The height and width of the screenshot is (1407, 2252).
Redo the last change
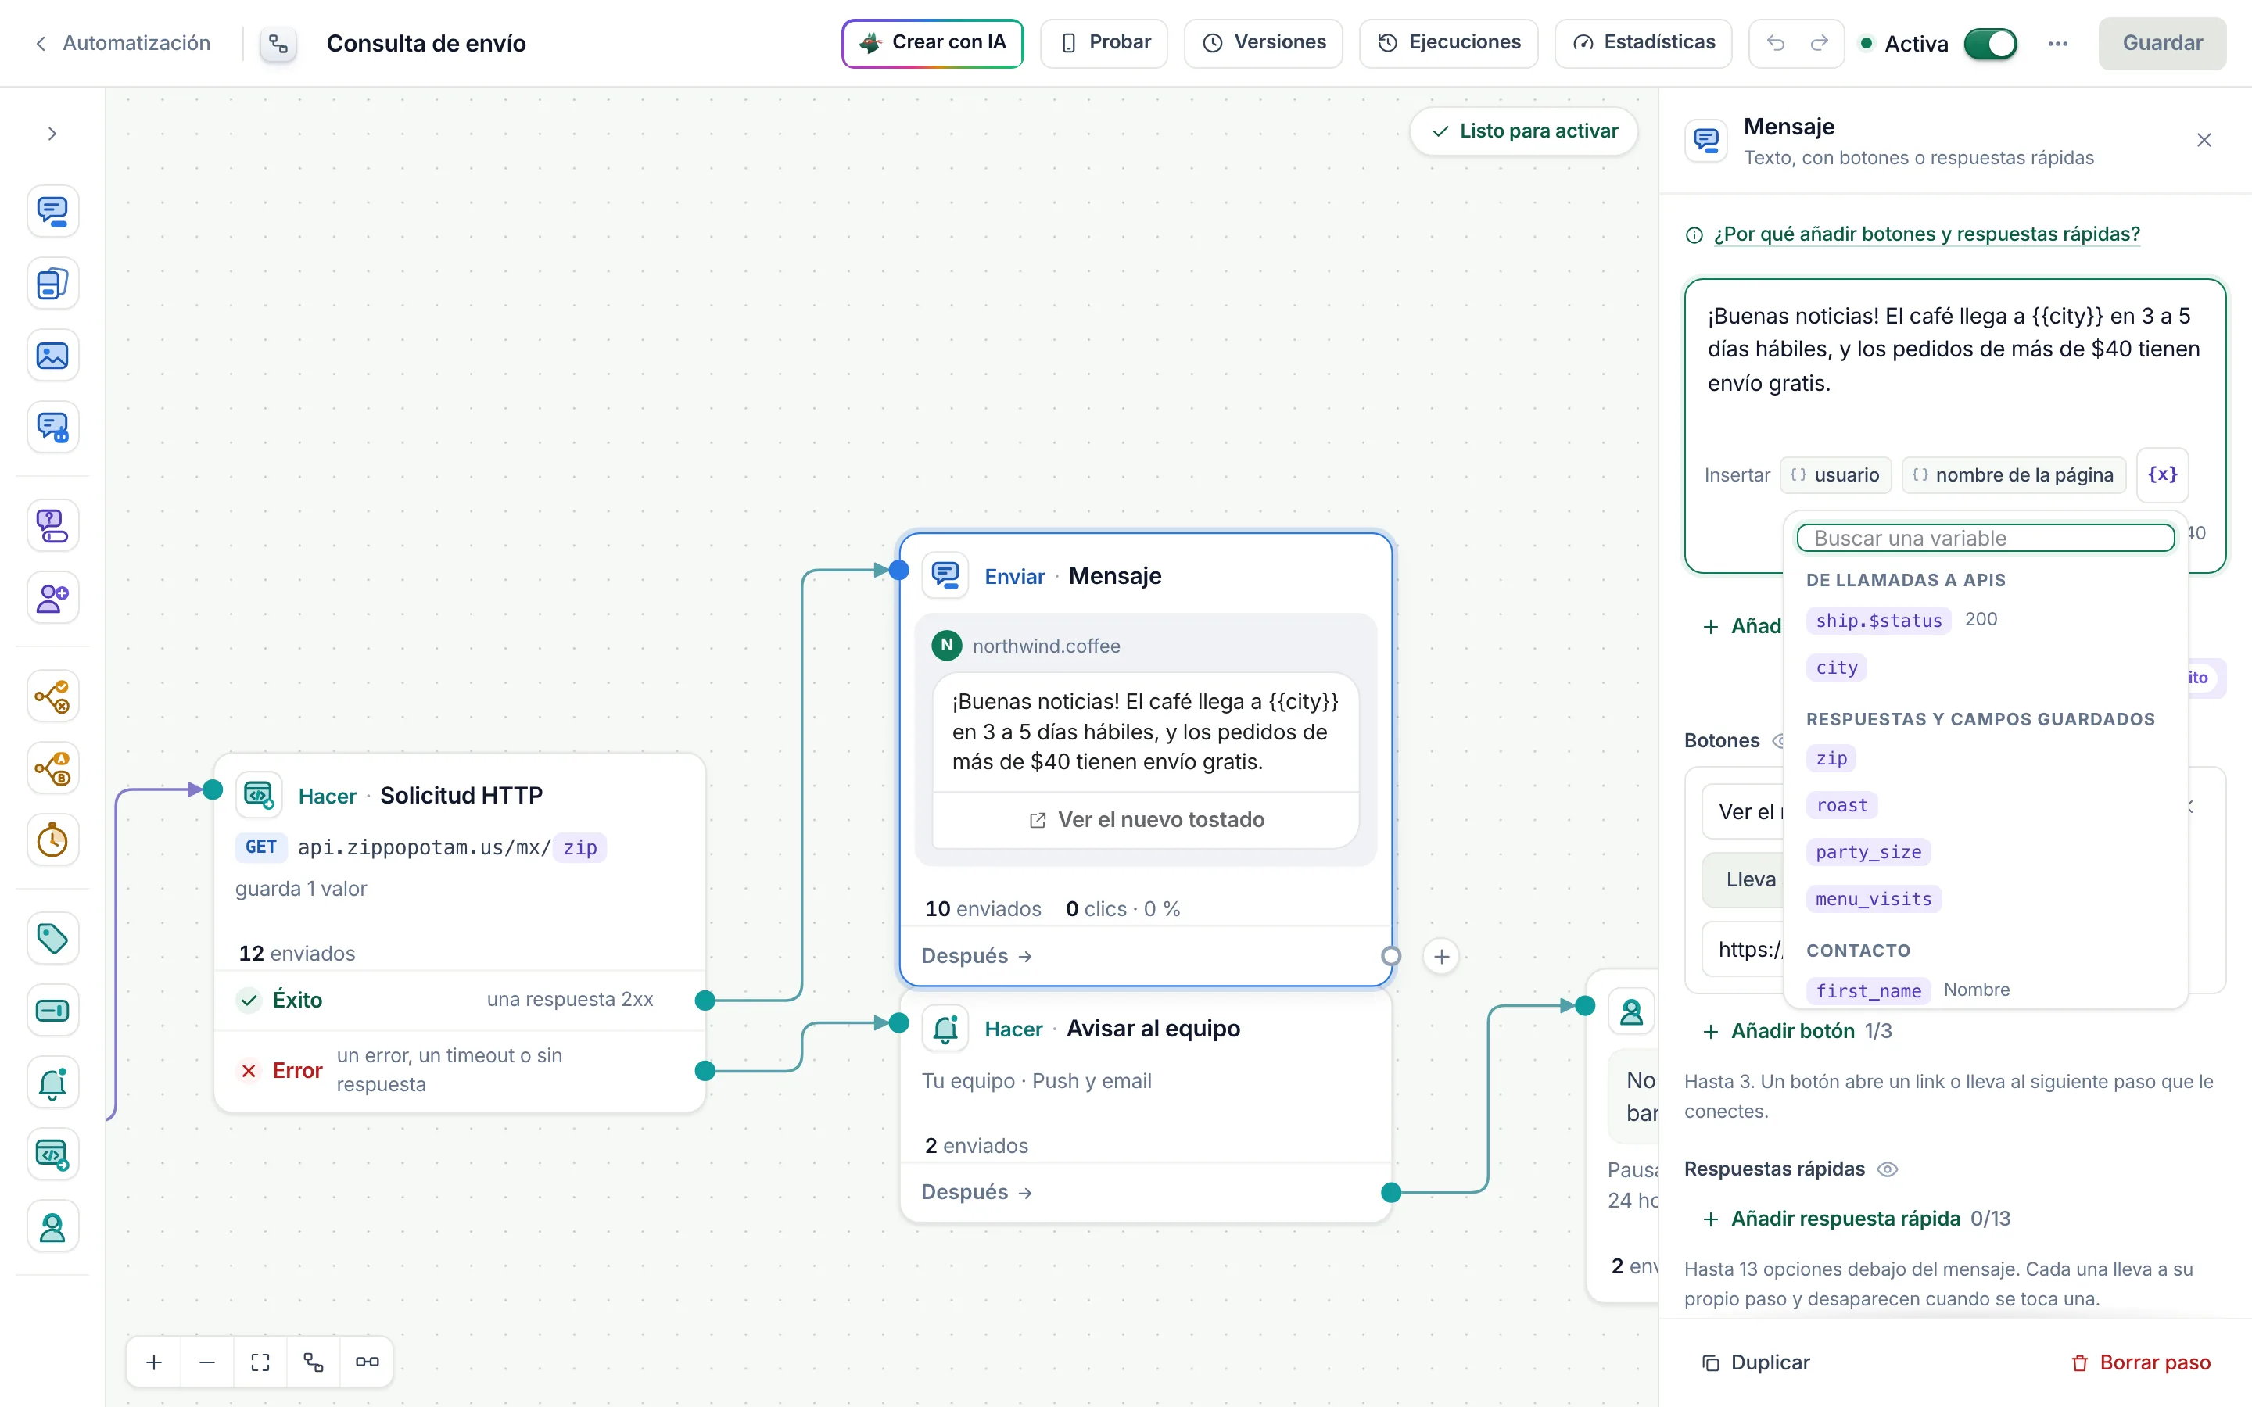pos(1820,43)
